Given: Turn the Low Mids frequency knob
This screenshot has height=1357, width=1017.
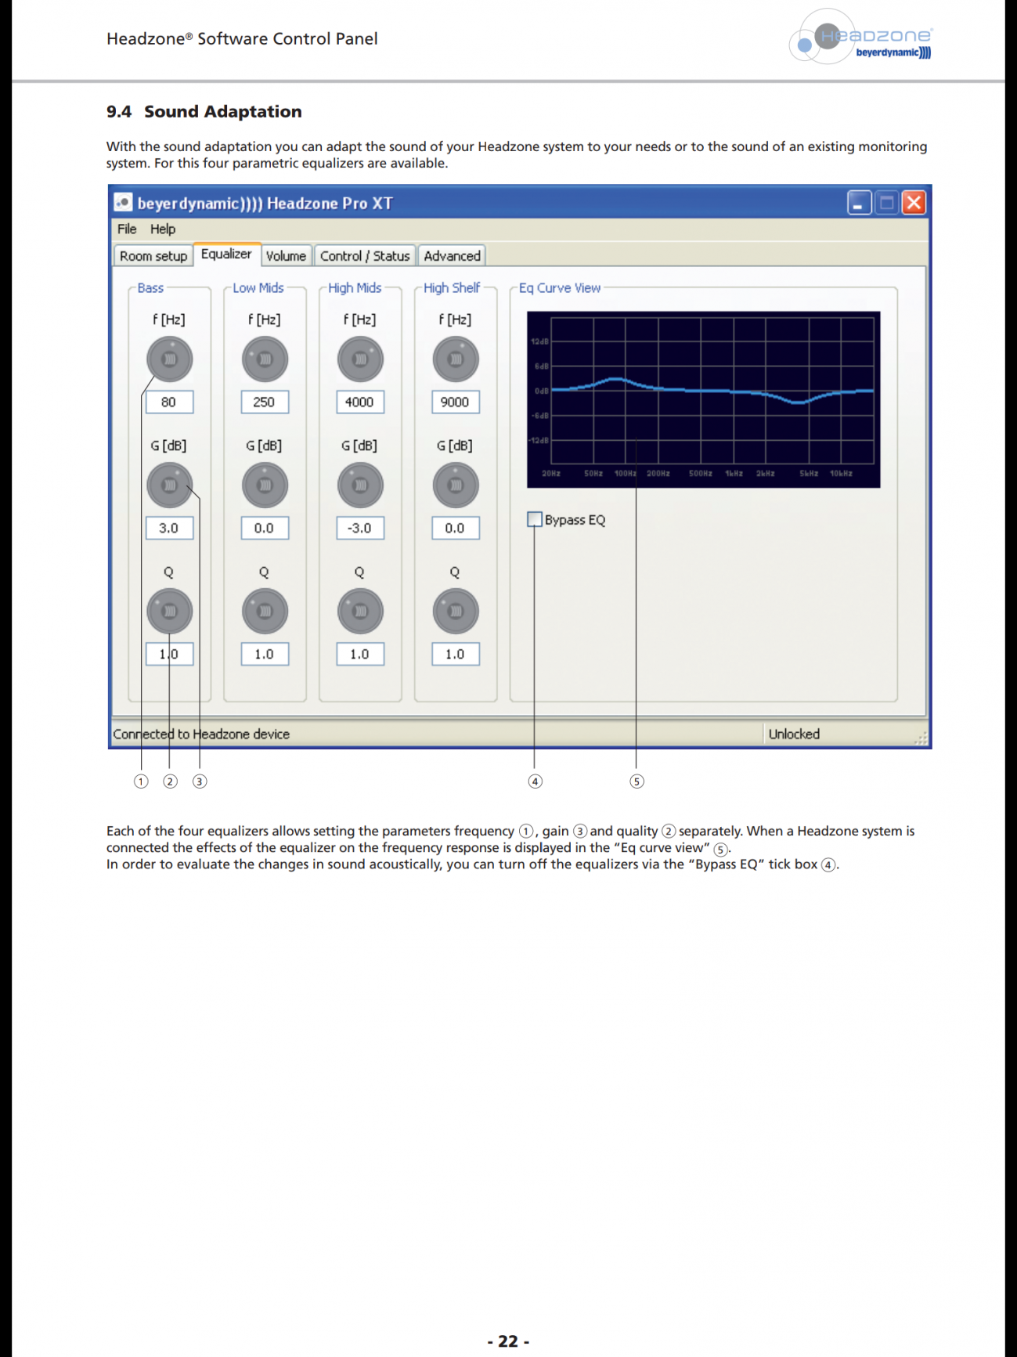Looking at the screenshot, I should (265, 359).
